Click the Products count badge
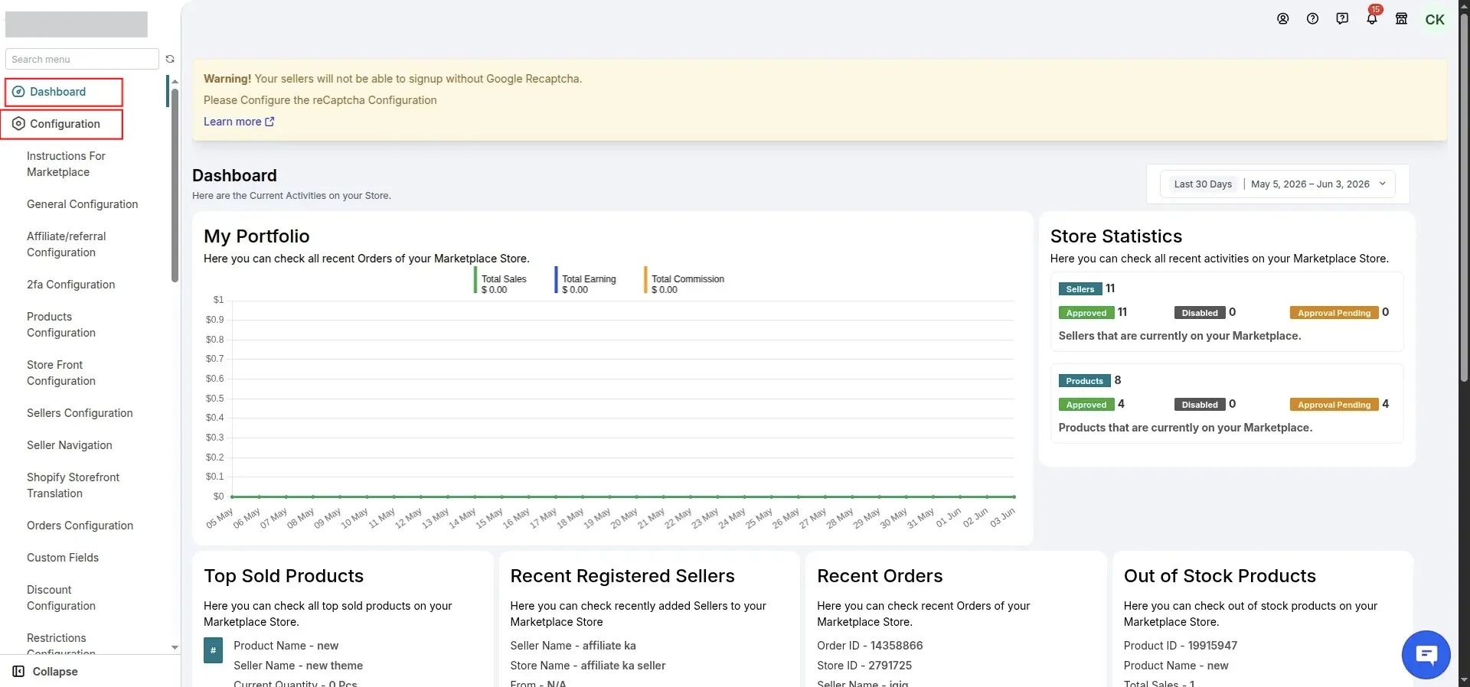 1084,381
